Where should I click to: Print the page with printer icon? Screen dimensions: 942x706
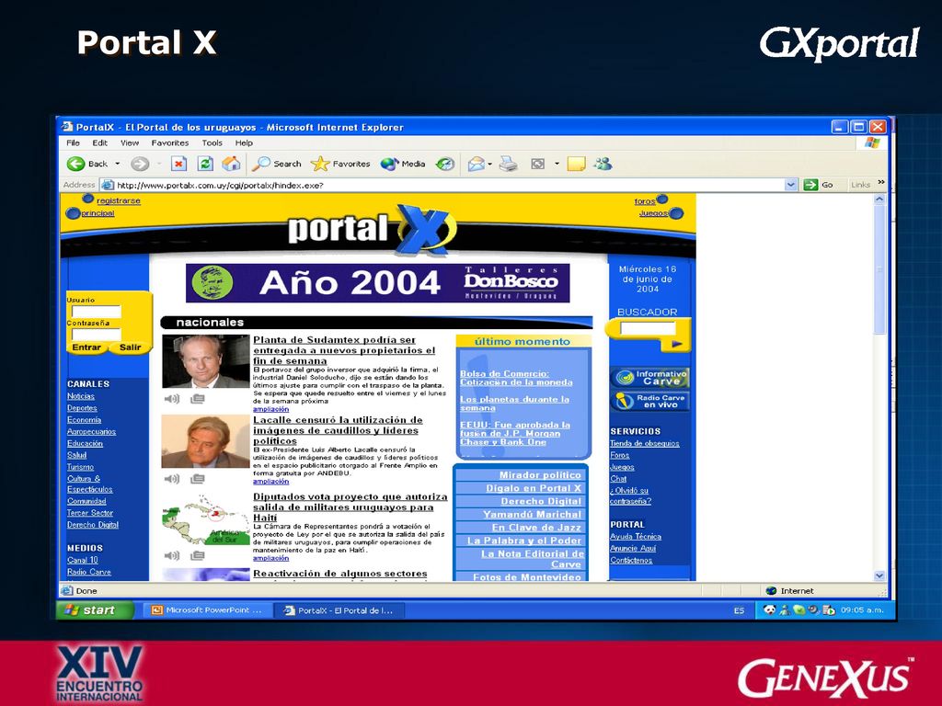[x=508, y=164]
